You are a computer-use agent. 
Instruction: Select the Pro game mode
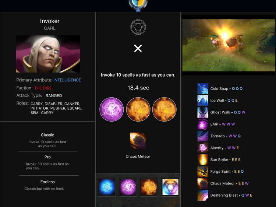[47, 162]
